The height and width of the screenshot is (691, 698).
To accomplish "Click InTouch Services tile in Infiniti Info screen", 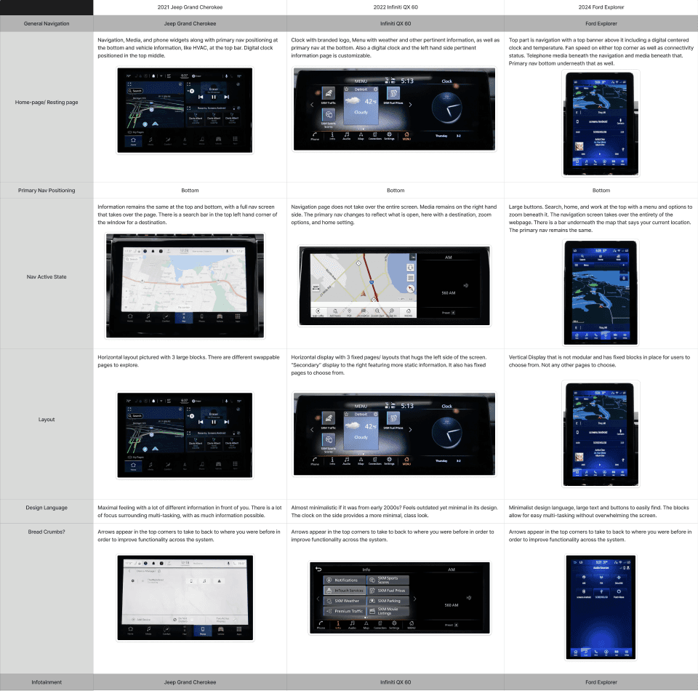I will point(344,591).
